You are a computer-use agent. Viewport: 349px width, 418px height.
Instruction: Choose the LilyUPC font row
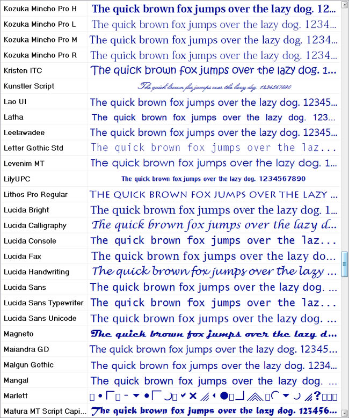(x=171, y=179)
